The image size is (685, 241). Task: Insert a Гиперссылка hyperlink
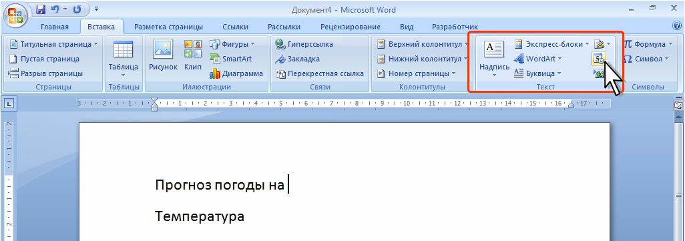tap(304, 44)
